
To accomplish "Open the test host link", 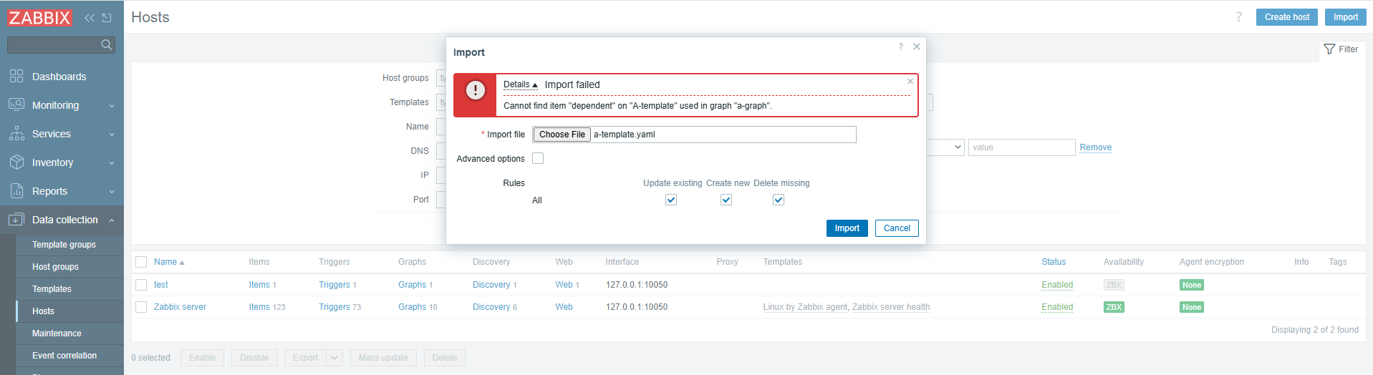I will pyautogui.click(x=161, y=285).
